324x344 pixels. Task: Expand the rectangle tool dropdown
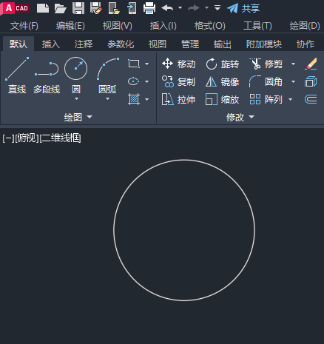click(147, 64)
